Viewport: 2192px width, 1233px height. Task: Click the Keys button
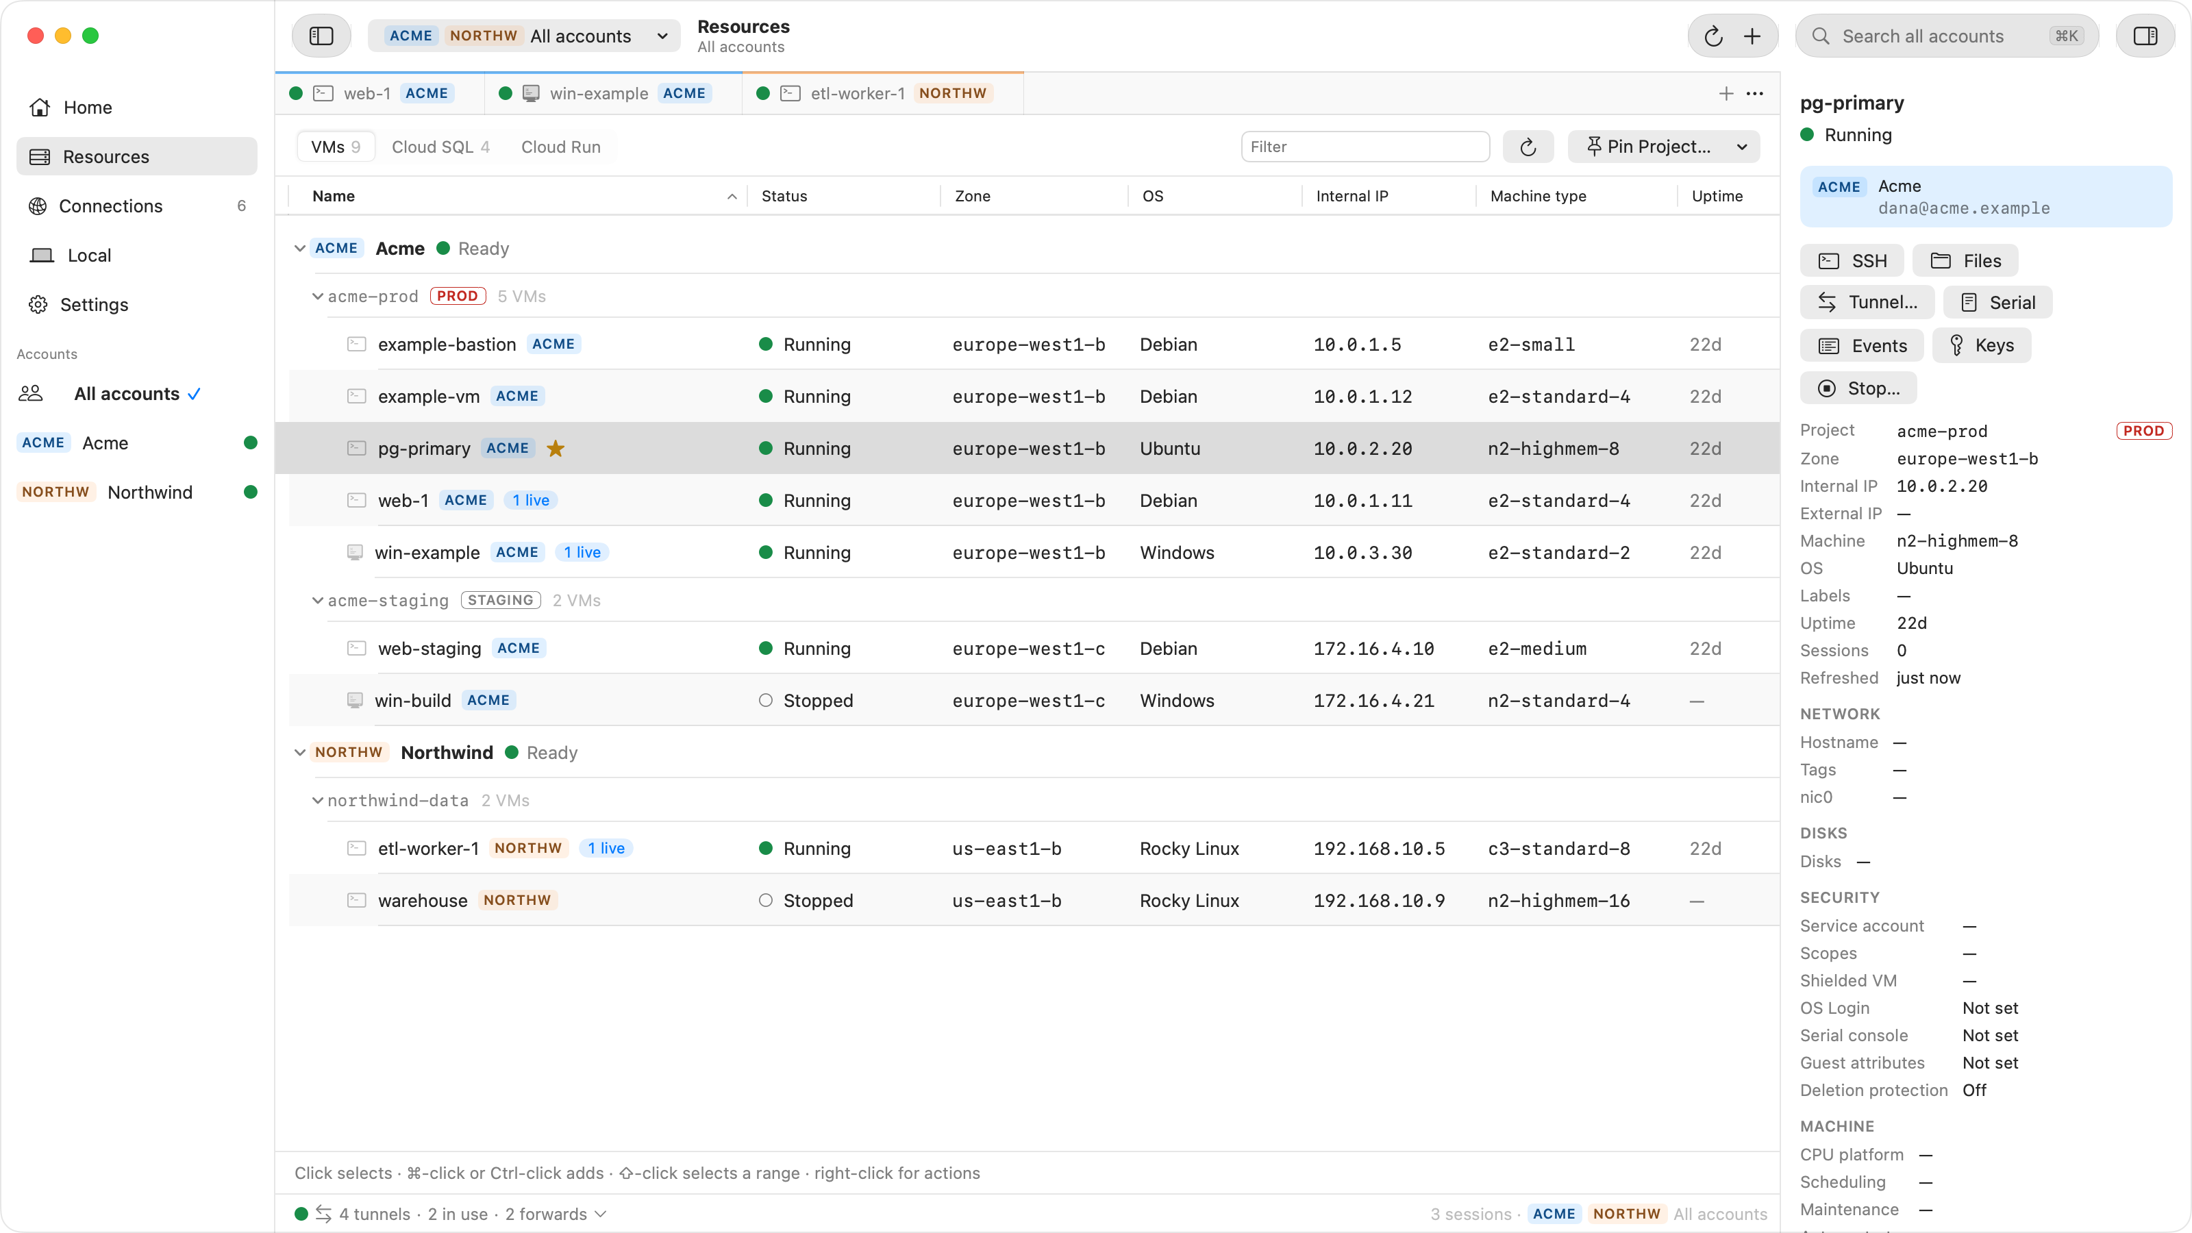(1981, 345)
